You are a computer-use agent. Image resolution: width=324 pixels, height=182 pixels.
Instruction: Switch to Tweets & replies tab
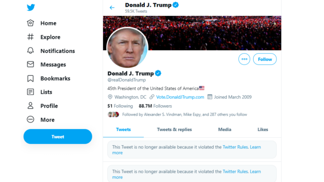tap(175, 129)
